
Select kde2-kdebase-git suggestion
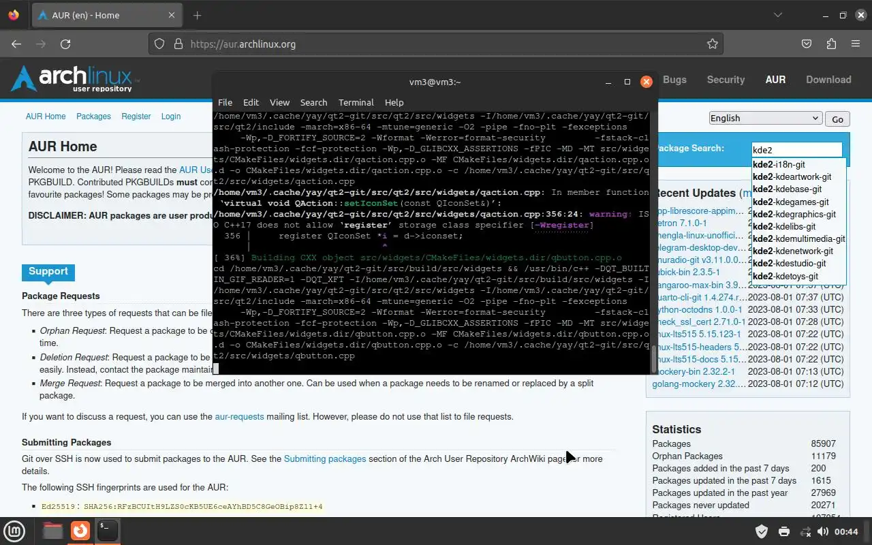798,189
